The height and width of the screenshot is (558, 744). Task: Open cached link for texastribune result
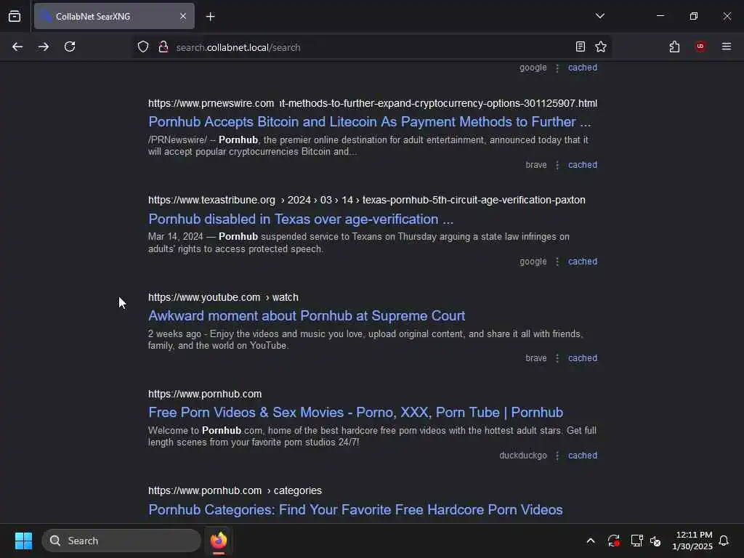coord(582,262)
